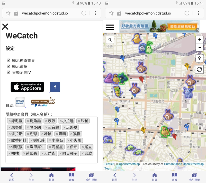The width and height of the screenshot is (206, 183).
Task: Remove 猴怪 tag from hidden list
Action: click(x=71, y=134)
